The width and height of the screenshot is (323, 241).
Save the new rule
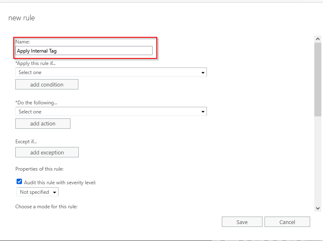pos(242,222)
